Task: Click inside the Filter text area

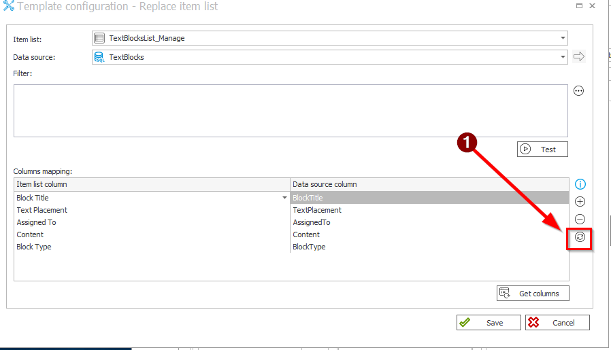Action: click(x=291, y=110)
